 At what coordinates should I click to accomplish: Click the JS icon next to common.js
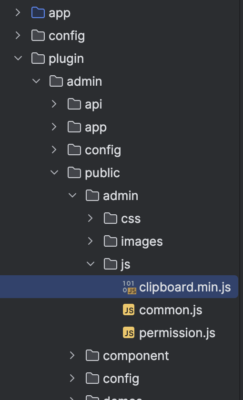coord(129,310)
